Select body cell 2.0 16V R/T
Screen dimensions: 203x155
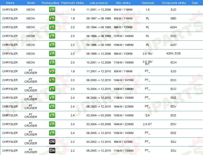tap(147, 63)
